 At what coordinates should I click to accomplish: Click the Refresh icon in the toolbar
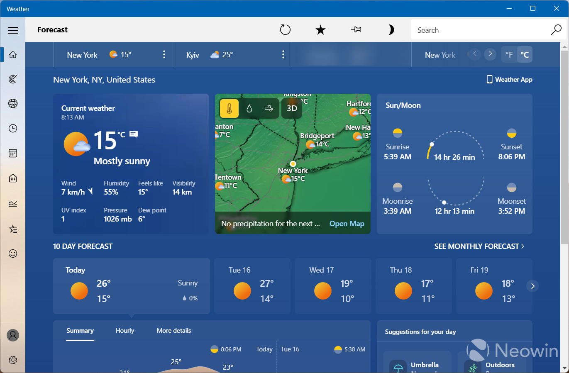(285, 30)
